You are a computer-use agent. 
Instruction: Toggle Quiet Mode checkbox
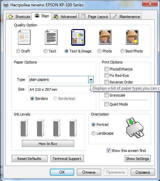[x=106, y=104]
